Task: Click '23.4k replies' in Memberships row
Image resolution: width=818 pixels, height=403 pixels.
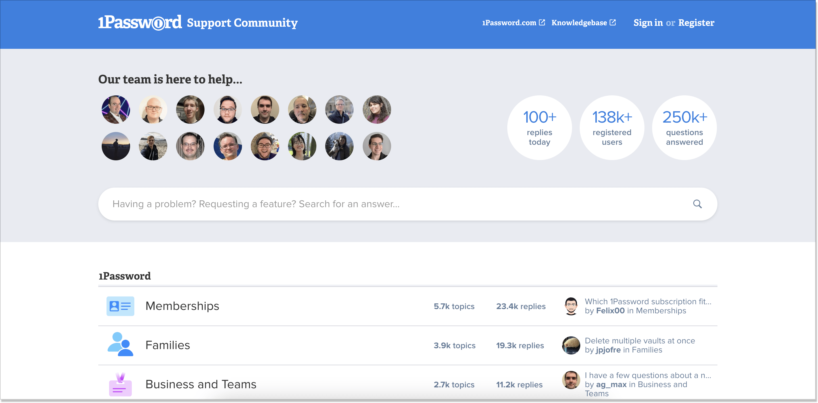Action: 521,306
